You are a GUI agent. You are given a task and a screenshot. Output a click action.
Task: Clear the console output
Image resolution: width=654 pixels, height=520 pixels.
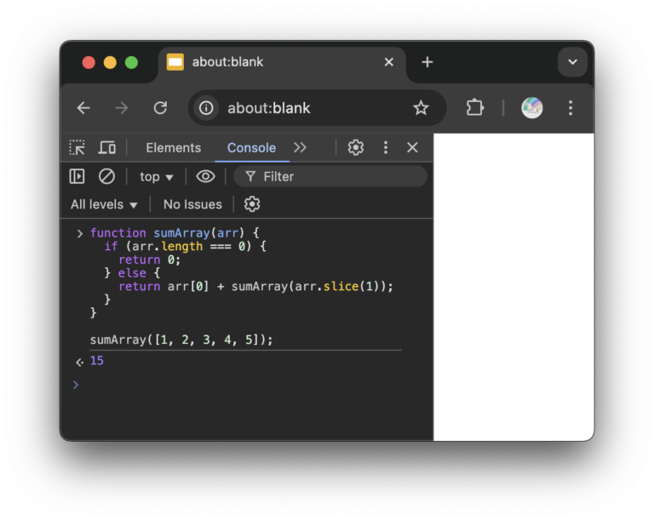coord(106,176)
